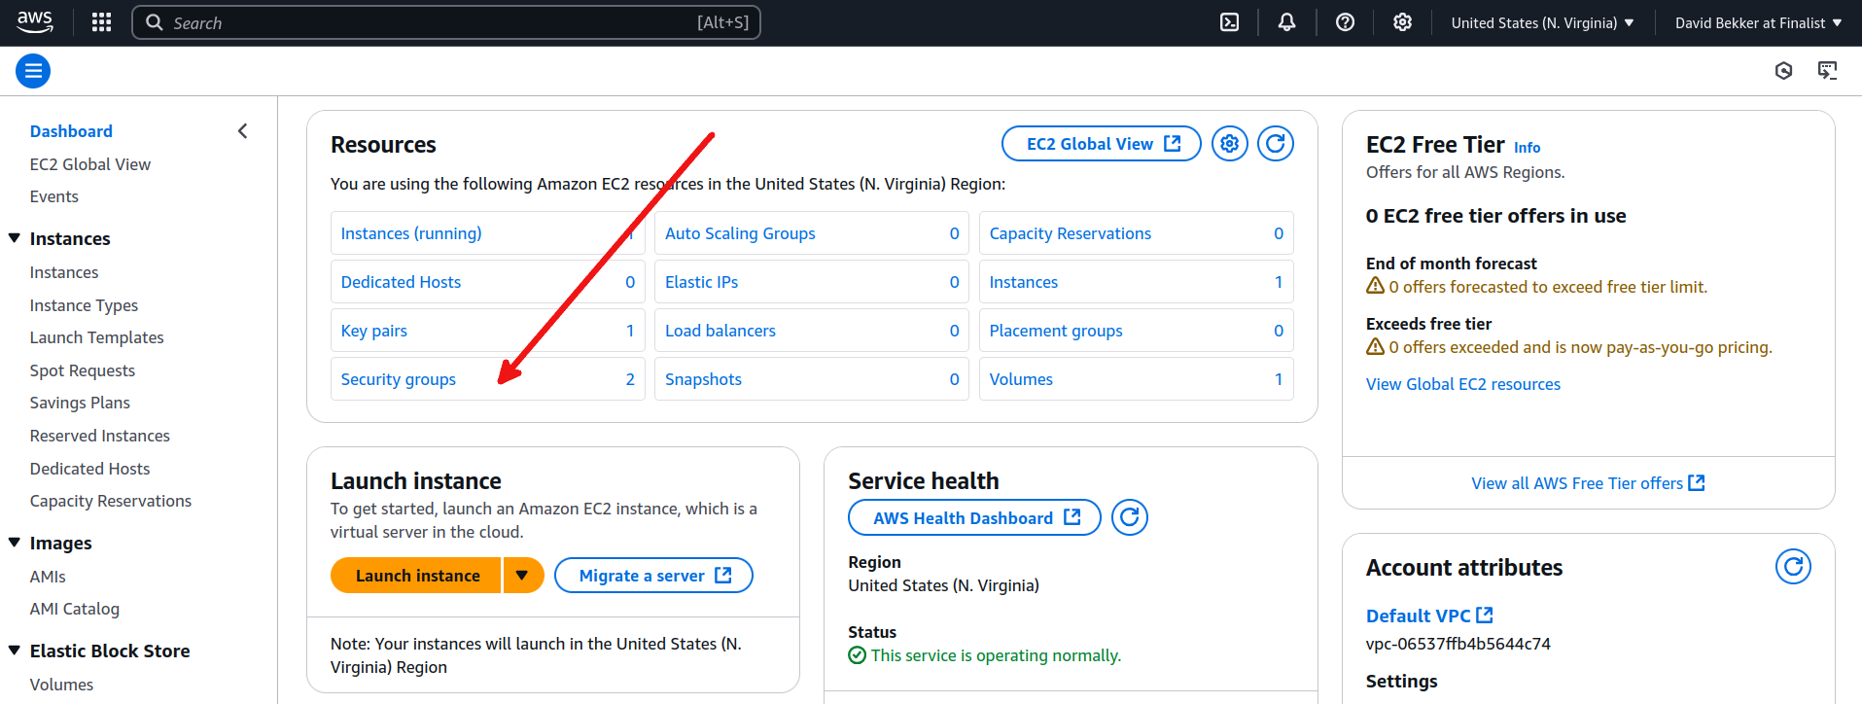Viewport: 1862px width, 704px height.
Task: Toggle the blue hamburger navigation button
Action: click(x=33, y=71)
